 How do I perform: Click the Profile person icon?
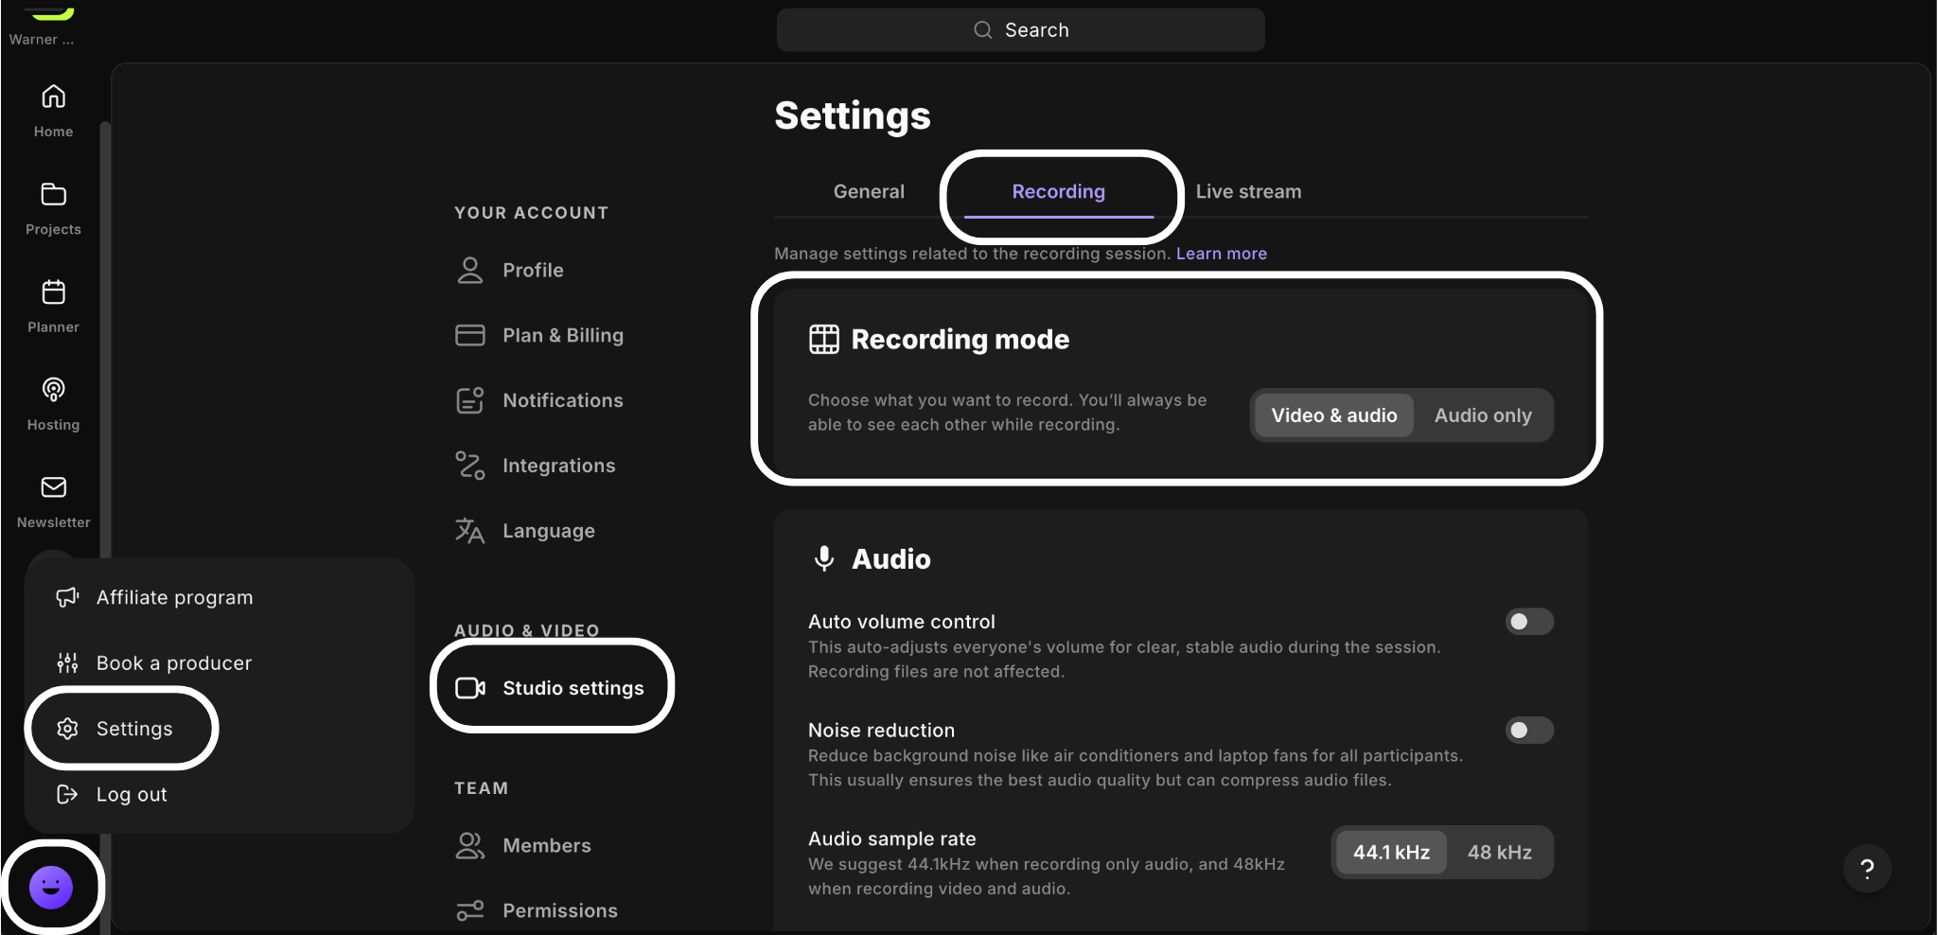[469, 270]
